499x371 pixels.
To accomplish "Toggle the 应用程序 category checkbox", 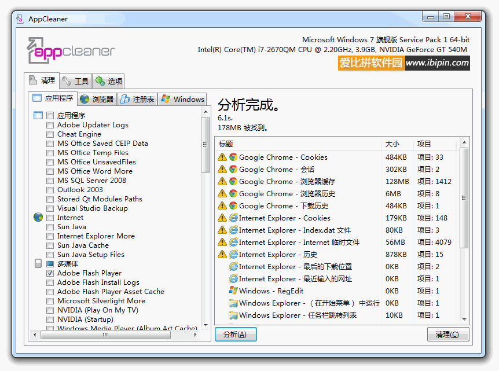I will click(x=50, y=115).
